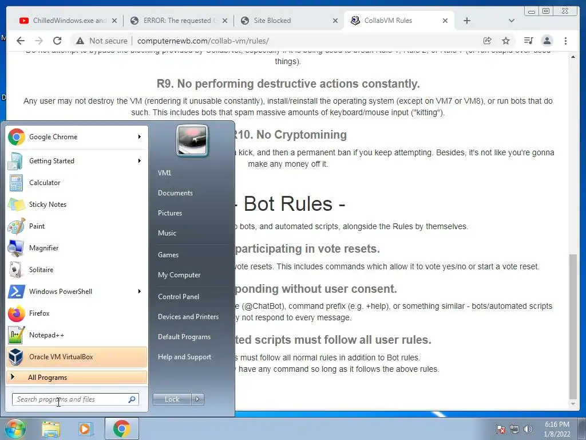Viewport: 586px width, 440px height.
Task: Launch Windows PowerShell from Start menu
Action: click(x=77, y=292)
